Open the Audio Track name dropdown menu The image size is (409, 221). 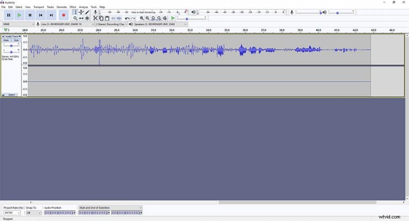coord(13,36)
